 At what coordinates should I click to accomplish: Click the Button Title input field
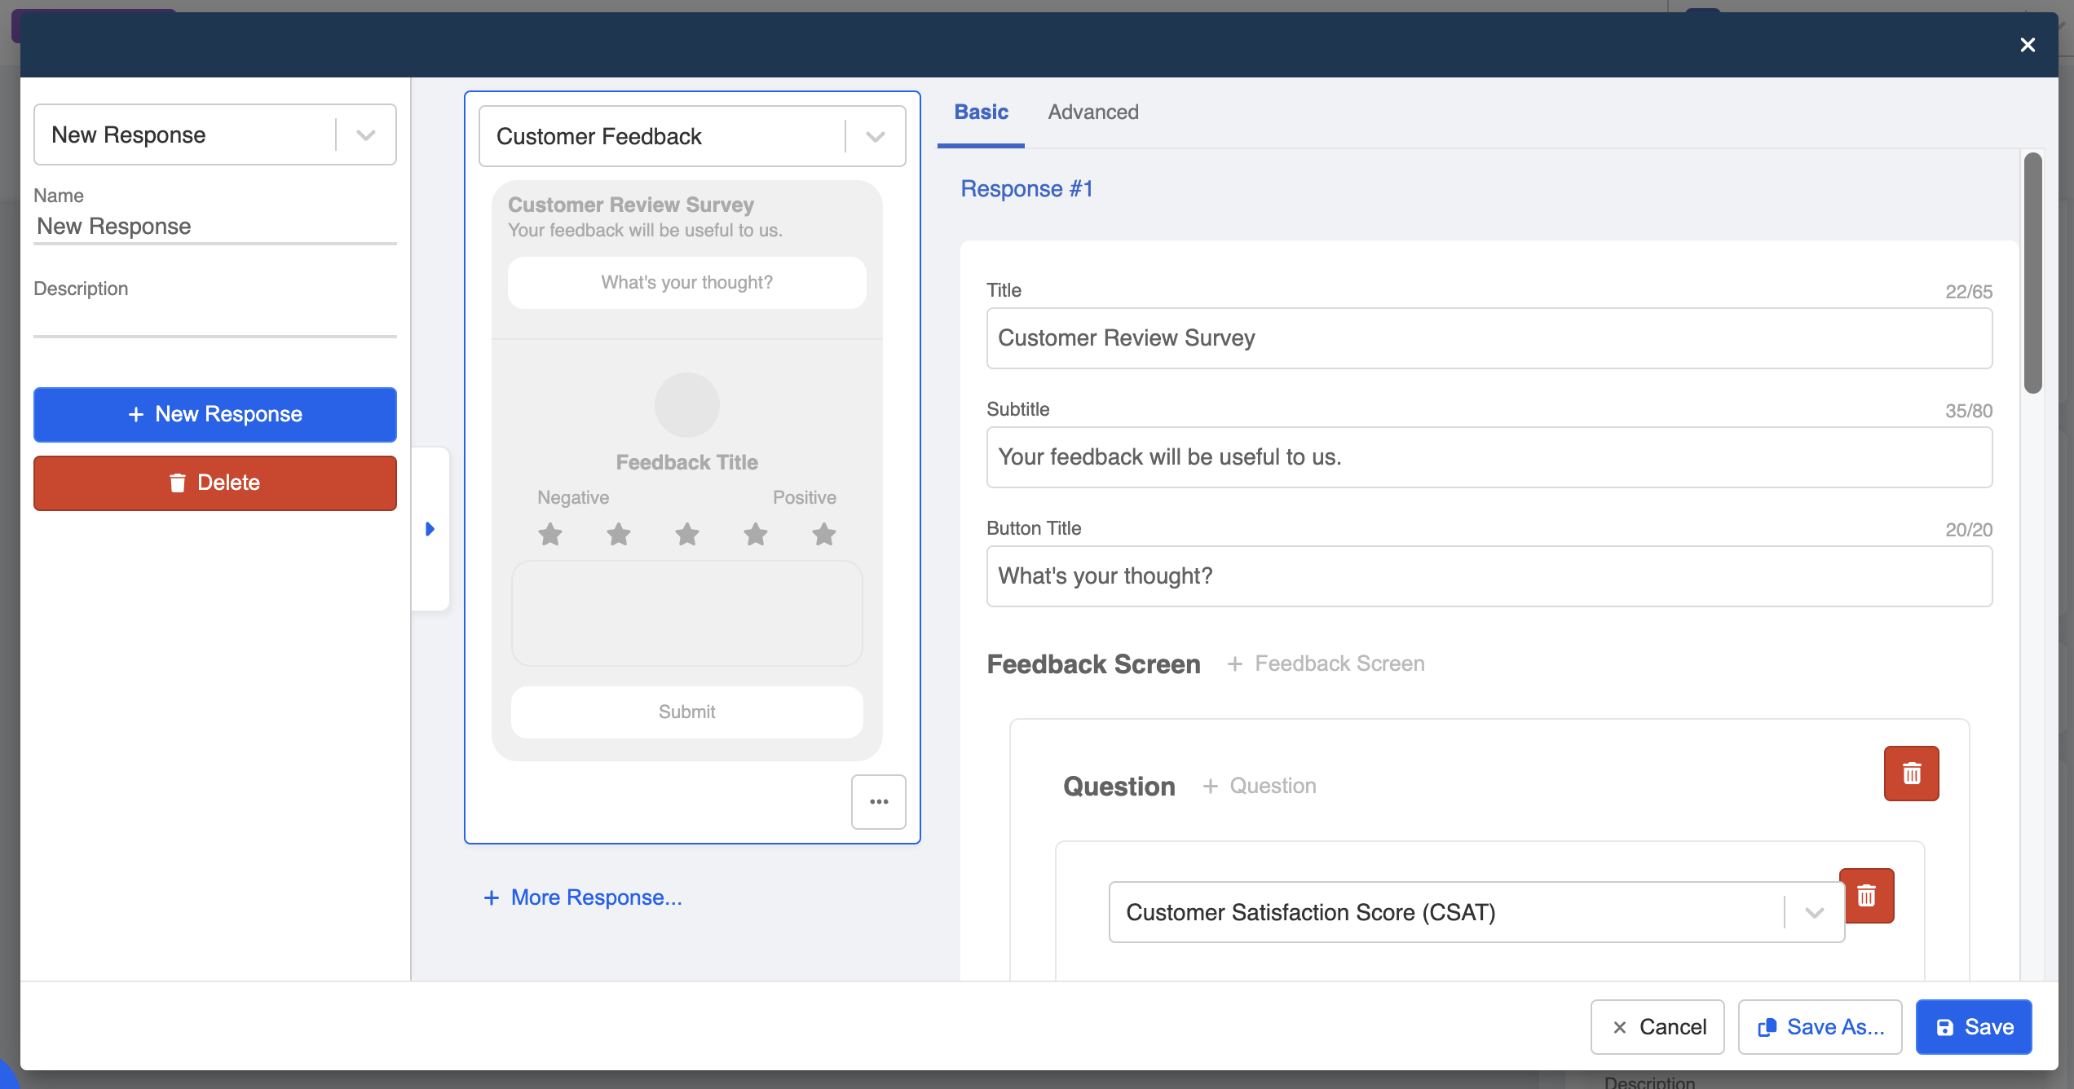pos(1489,576)
